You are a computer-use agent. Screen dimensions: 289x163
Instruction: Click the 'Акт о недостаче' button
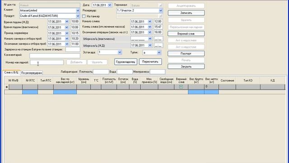pos(186,47)
